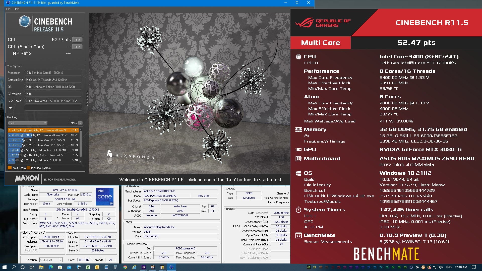Run the CPU multi-core test
The width and height of the screenshot is (482, 271).
tap(77, 40)
